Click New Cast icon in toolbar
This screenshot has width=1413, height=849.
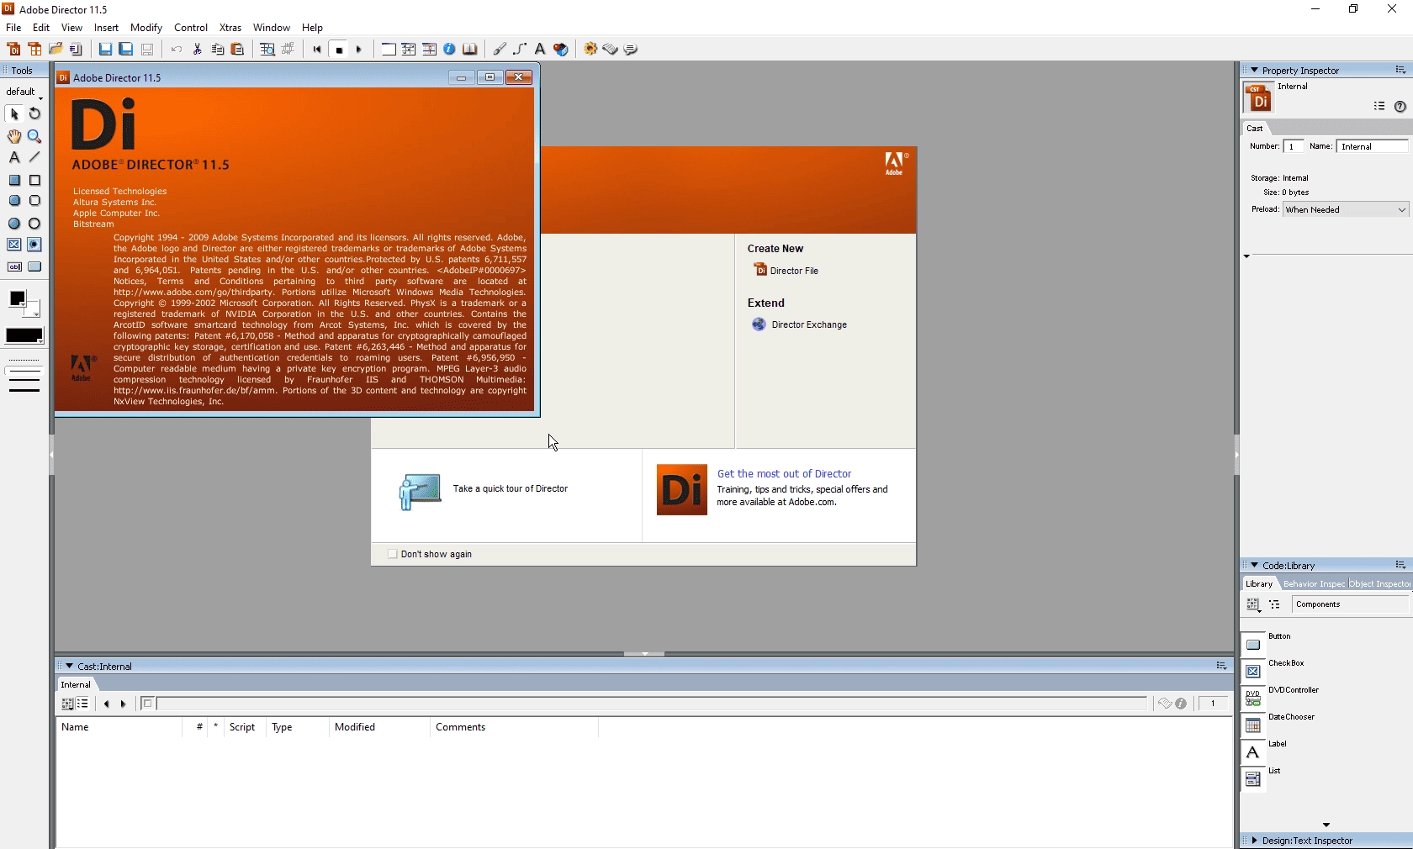(x=34, y=50)
